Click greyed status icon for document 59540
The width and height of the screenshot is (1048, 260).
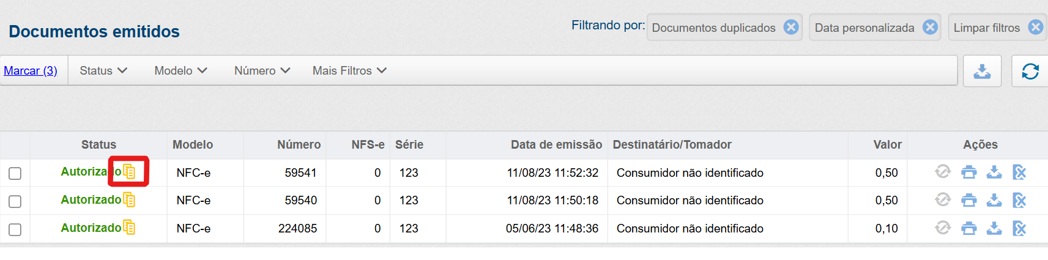[x=943, y=200]
